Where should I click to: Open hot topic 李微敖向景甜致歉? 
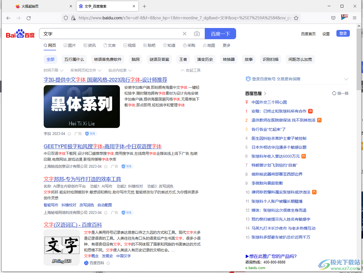point(267,183)
